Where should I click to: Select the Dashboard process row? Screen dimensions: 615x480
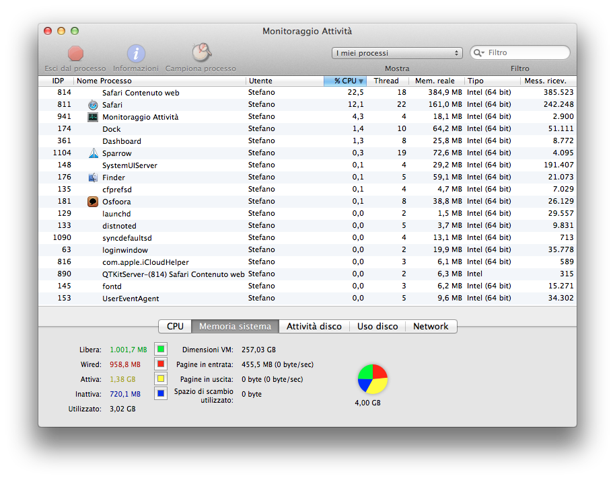(x=307, y=141)
